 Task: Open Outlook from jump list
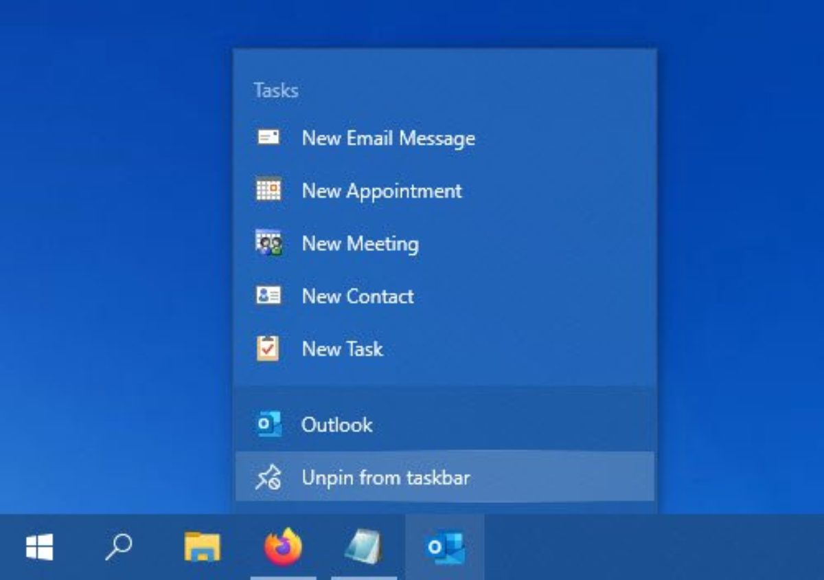tap(445, 424)
